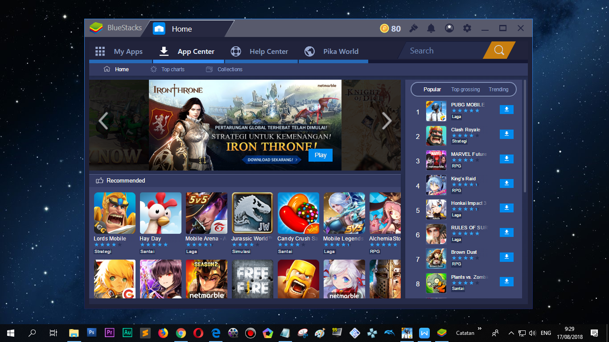Select the Plants vs. Zombies thumbnail
The width and height of the screenshot is (609, 342).
(436, 283)
